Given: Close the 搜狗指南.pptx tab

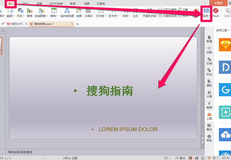Looking at the screenshot, I should pyautogui.click(x=72, y=24).
